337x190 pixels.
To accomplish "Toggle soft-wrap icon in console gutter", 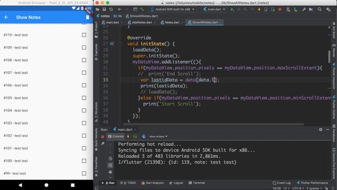I will point(110,158).
